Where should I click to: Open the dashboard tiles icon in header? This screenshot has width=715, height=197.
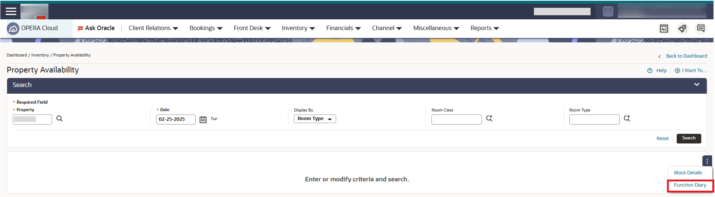[x=664, y=29]
